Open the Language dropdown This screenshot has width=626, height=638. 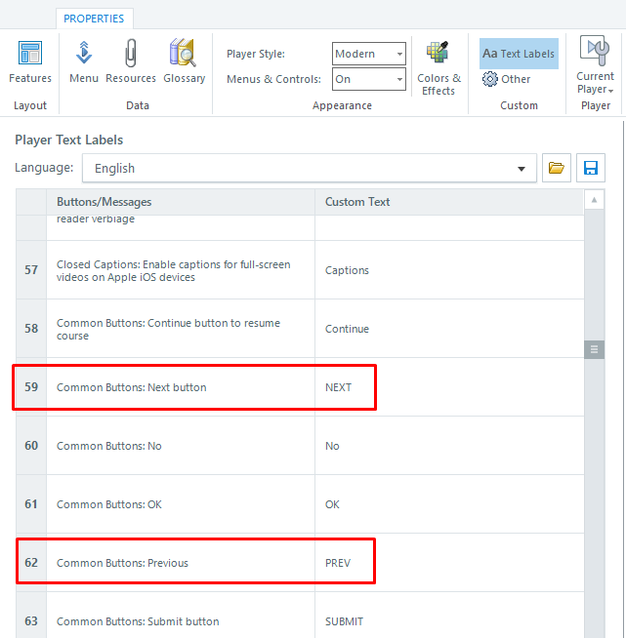click(310, 168)
